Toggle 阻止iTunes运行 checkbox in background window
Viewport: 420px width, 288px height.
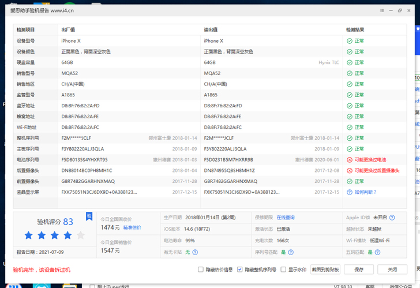[92, 286]
